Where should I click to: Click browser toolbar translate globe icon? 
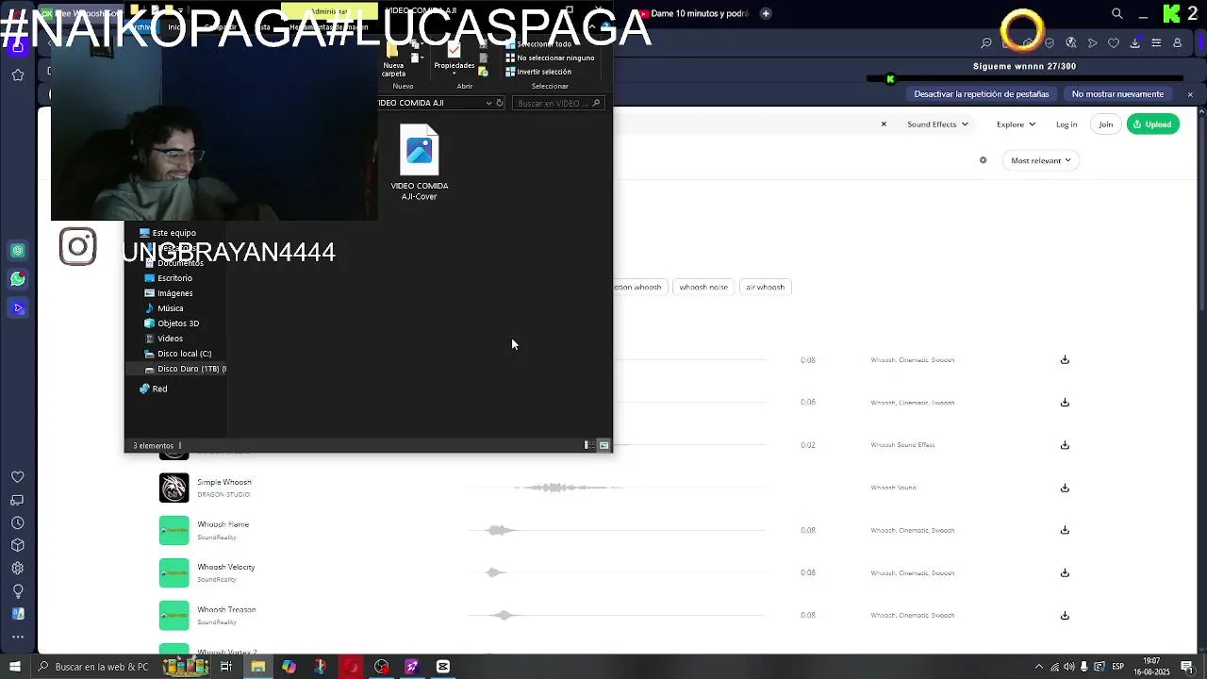click(1071, 42)
